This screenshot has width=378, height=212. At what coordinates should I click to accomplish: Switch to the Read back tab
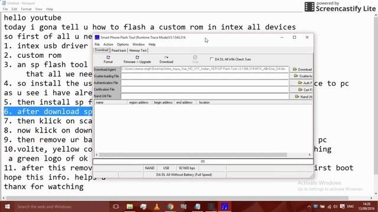pyautogui.click(x=119, y=51)
